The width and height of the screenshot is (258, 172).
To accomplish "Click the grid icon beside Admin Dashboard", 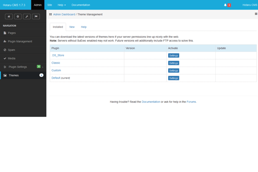I will [51, 14].
